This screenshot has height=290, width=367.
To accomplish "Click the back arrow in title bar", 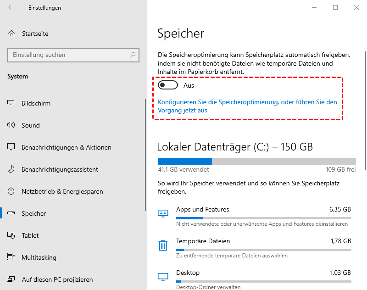I will click(x=11, y=7).
